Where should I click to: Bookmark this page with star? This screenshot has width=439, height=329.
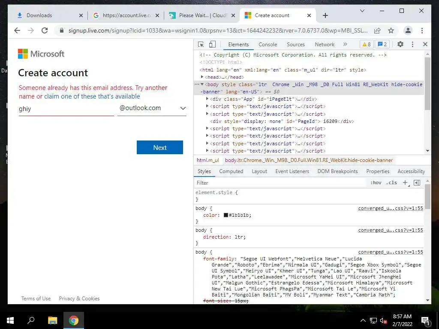click(x=391, y=30)
